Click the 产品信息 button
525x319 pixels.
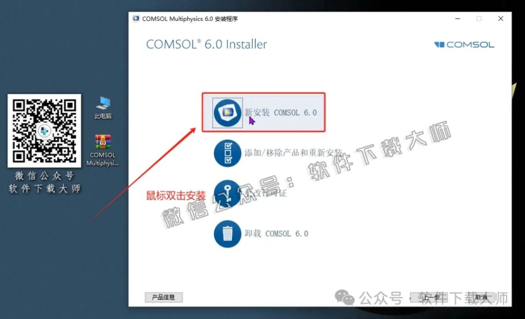point(164,297)
